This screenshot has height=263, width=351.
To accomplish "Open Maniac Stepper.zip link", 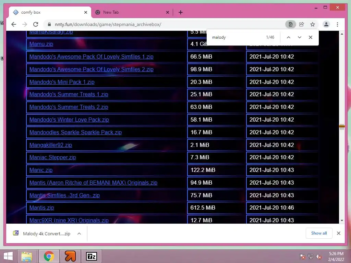I will [52, 158].
